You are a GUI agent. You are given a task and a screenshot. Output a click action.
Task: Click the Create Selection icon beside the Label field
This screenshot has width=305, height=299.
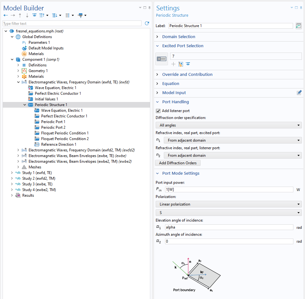click(298, 26)
